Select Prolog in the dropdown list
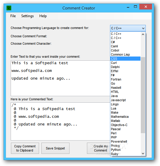 click(125, 146)
